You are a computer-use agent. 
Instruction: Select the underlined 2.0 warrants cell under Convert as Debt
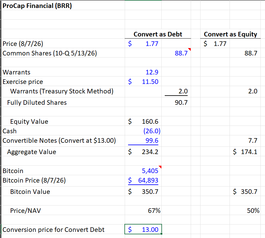[176, 91]
